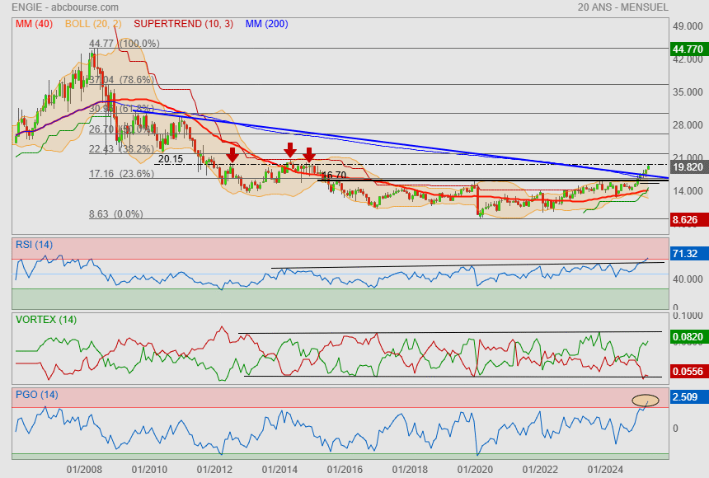Click the 44.77 (100.0%) Fibonacci level label
Image resolution: width=709 pixels, height=478 pixels.
click(124, 43)
